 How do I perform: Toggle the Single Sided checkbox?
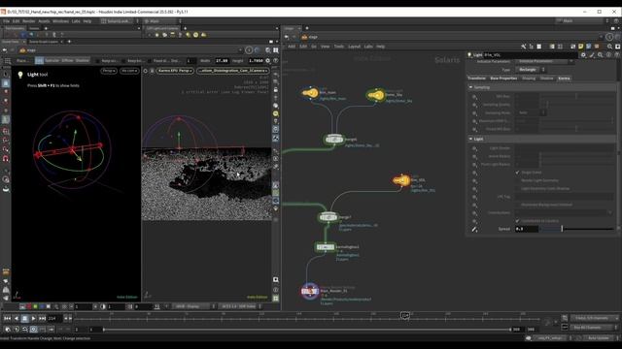[517, 173]
